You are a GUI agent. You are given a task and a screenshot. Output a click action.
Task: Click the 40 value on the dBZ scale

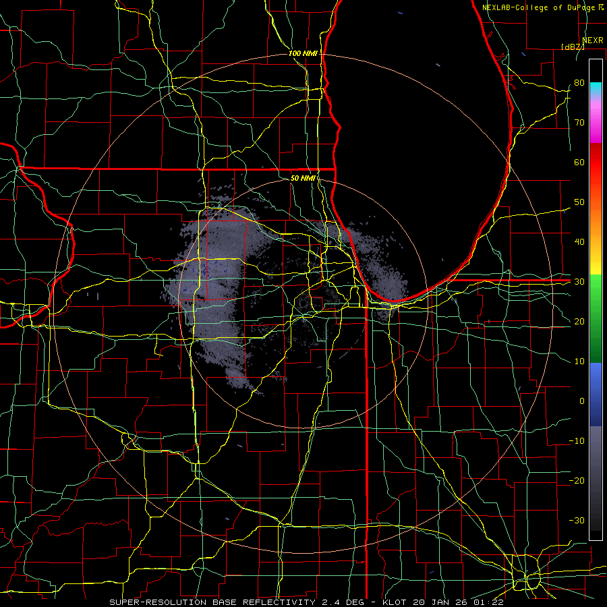click(579, 242)
